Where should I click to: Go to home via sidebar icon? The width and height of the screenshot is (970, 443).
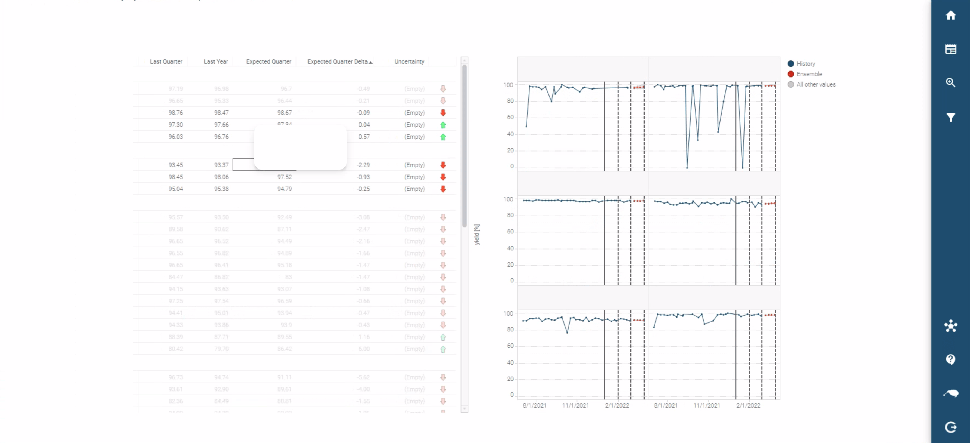point(950,16)
